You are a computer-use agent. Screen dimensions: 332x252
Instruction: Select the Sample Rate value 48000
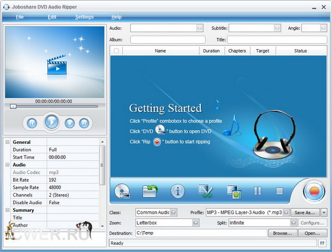(73, 188)
